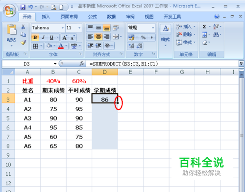Screen dimensions: 245x192
Task: Cut the selection with the scissors icon
Action: click(23, 27)
